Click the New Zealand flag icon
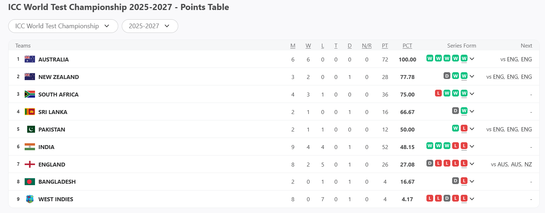 30,77
